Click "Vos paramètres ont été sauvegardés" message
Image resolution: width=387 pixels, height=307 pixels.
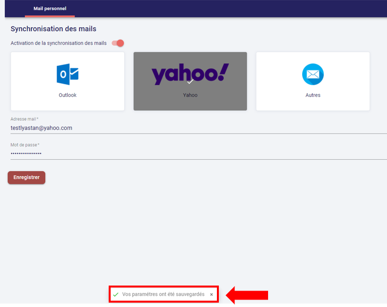point(163,295)
